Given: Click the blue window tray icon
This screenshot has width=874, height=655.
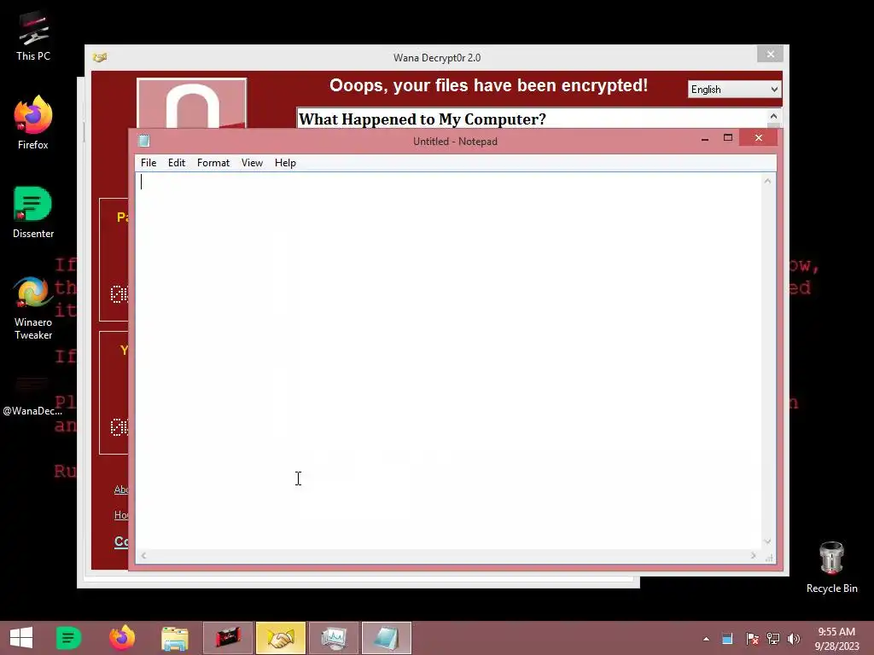Looking at the screenshot, I should 727,639.
